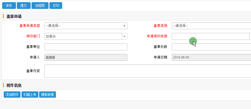This screenshot has width=251, height=109.
Task: Open the 盖章申请类型 dropdown
Action: (86, 26)
